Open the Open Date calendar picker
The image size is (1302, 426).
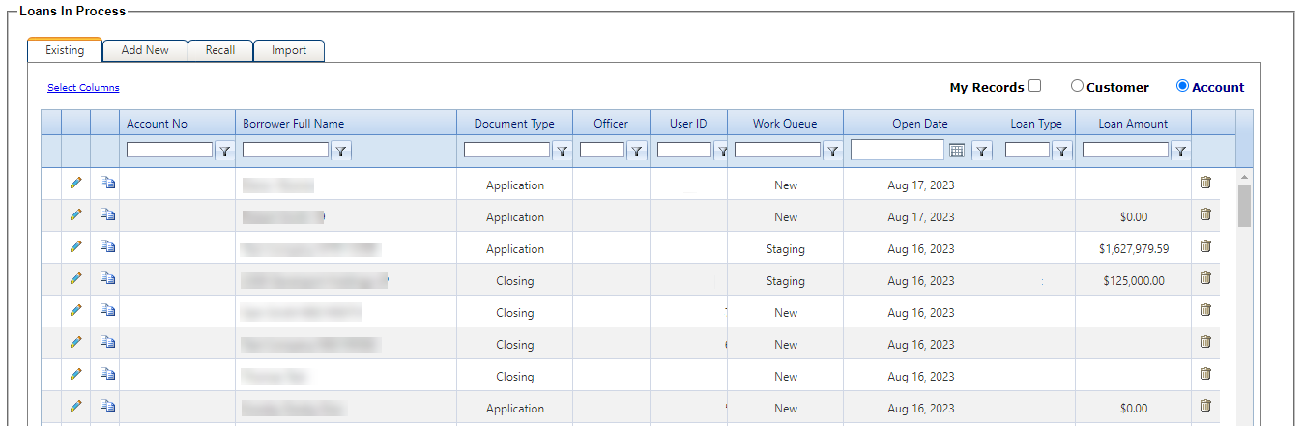click(957, 150)
